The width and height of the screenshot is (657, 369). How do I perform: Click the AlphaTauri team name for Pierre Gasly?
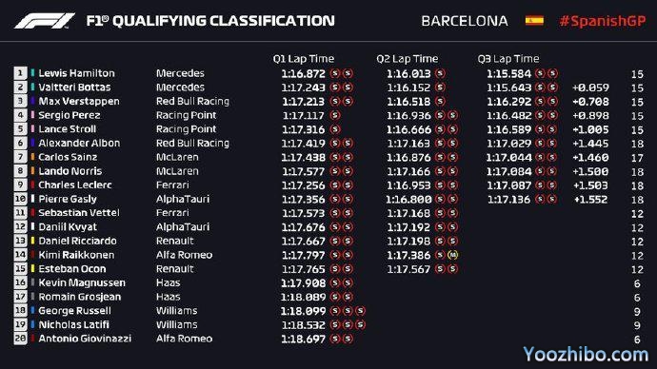[x=183, y=199]
